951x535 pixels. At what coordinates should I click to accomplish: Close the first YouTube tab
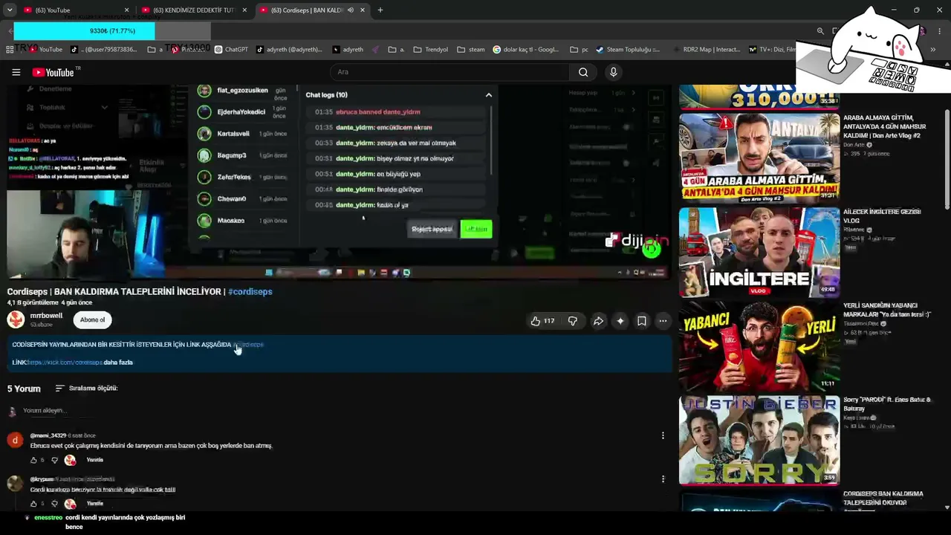[126, 10]
